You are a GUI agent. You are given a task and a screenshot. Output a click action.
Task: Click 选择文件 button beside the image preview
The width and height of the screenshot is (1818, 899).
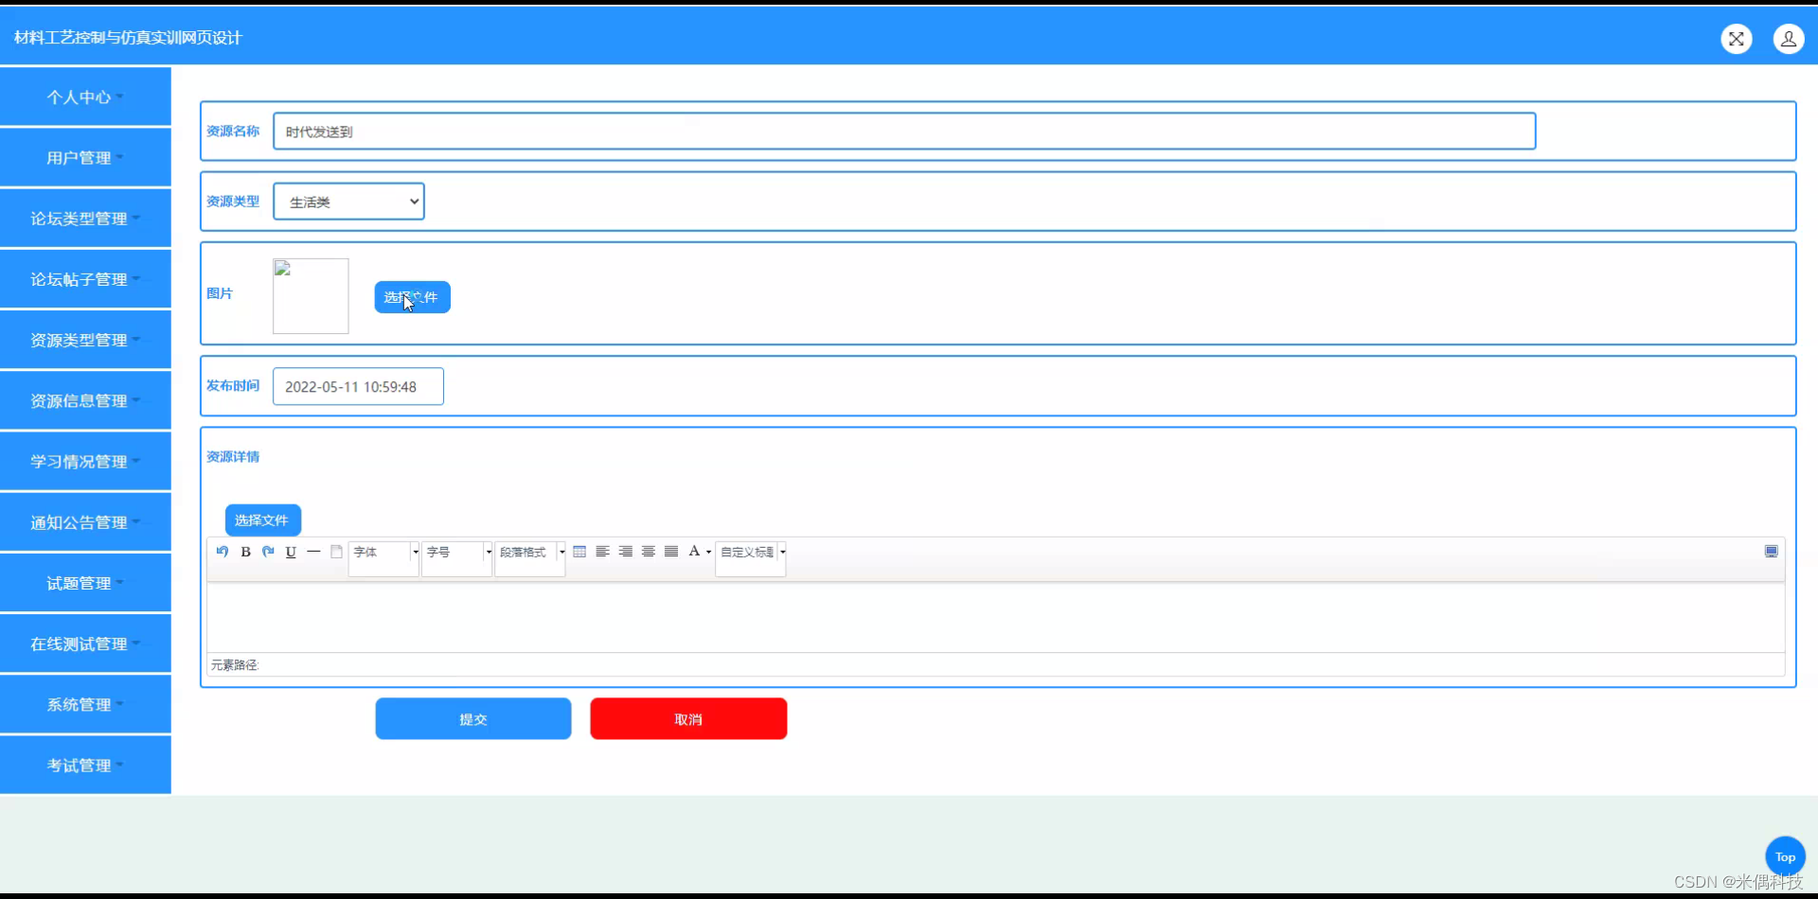(412, 297)
